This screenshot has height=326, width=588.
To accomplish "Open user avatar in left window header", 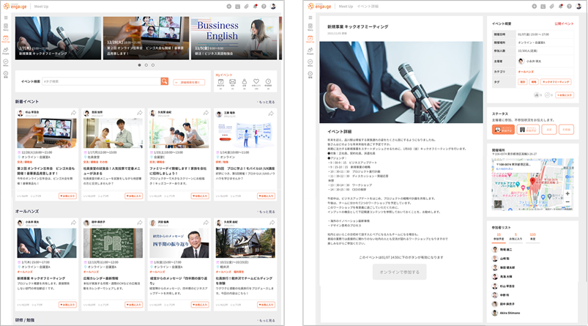I will pyautogui.click(x=273, y=7).
